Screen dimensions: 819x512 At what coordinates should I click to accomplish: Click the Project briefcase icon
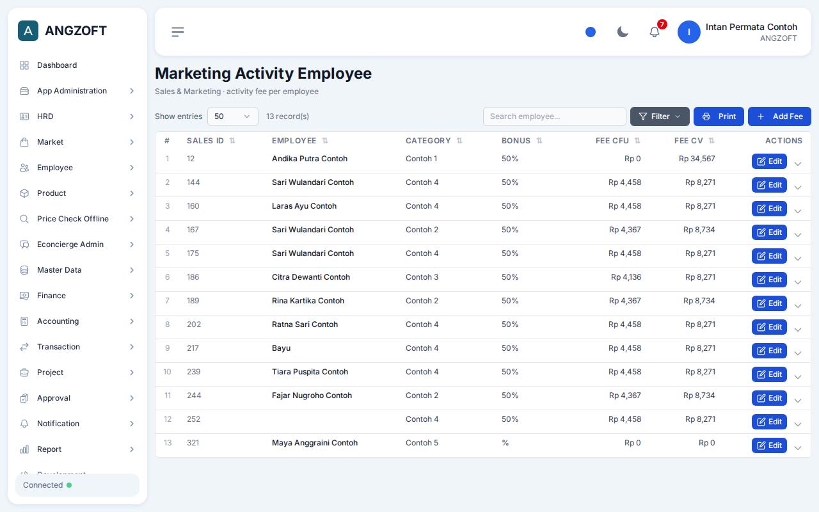tap(24, 372)
